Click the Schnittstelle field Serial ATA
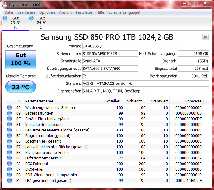 (x=110, y=61)
